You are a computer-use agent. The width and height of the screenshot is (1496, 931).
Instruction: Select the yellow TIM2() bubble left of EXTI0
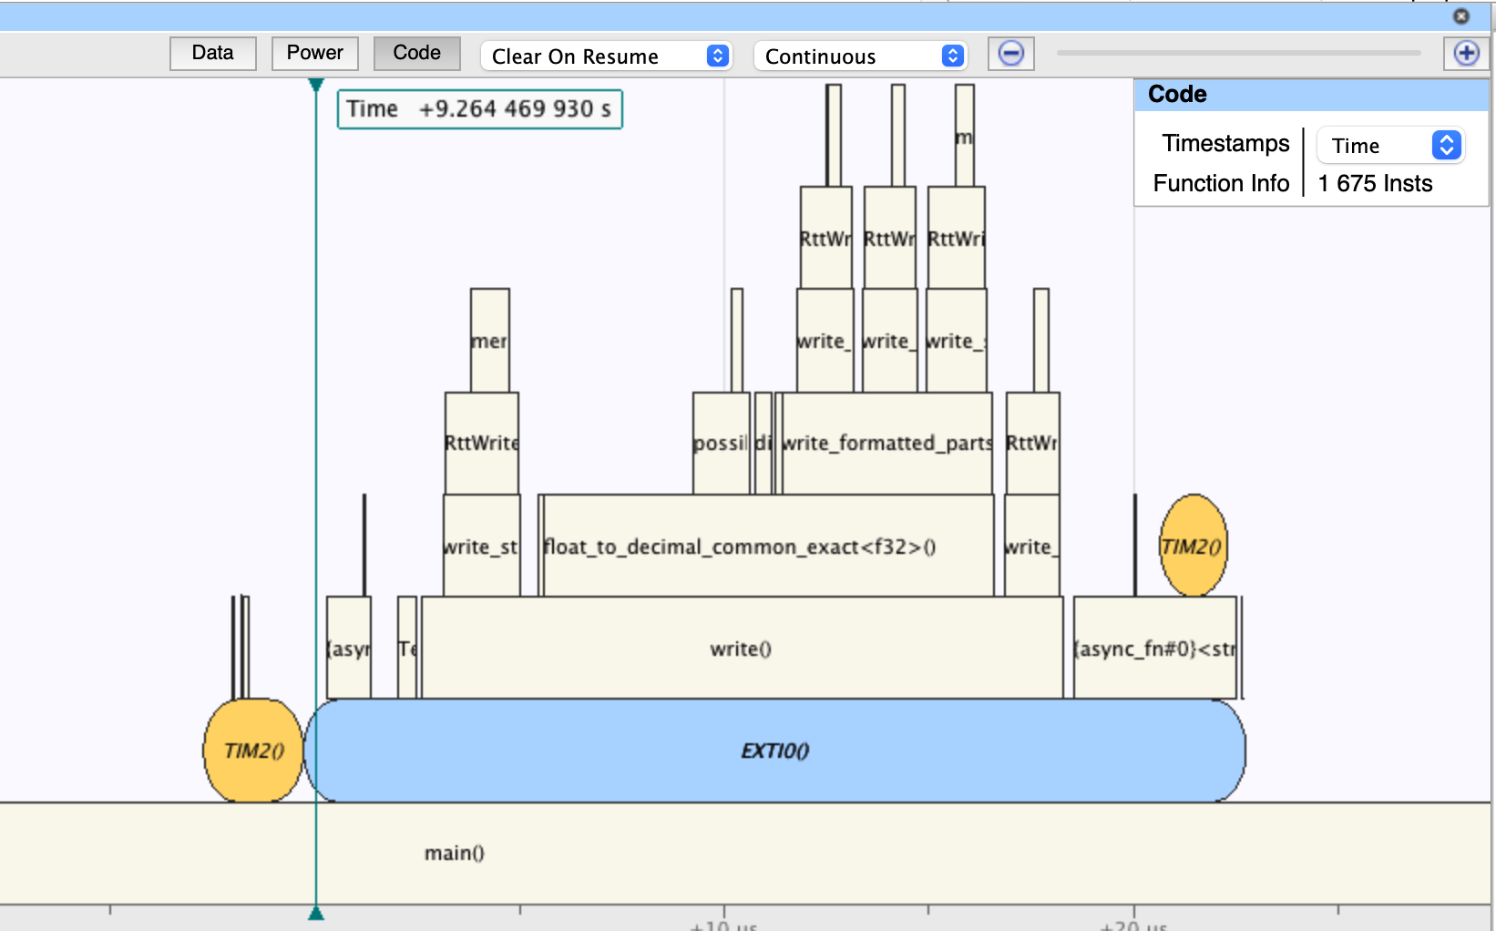(x=252, y=751)
